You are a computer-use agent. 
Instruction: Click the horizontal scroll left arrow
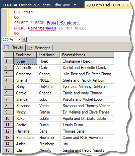24,40
